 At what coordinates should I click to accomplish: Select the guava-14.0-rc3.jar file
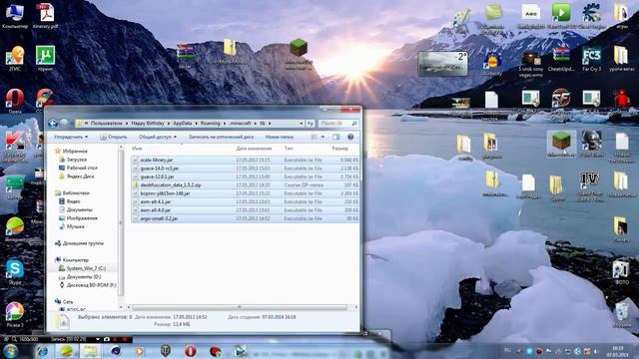(x=245, y=169)
